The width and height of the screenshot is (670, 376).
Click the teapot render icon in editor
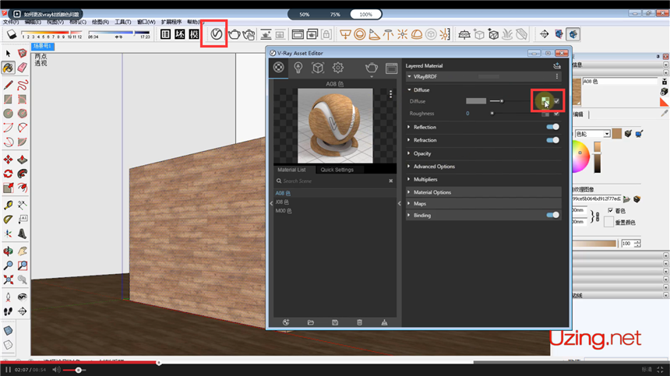coord(372,69)
